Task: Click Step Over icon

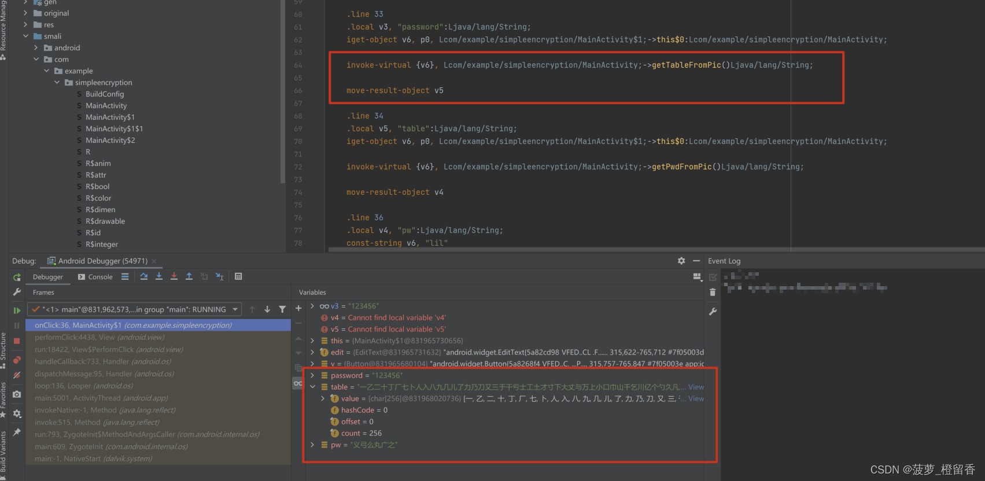Action: tap(144, 277)
